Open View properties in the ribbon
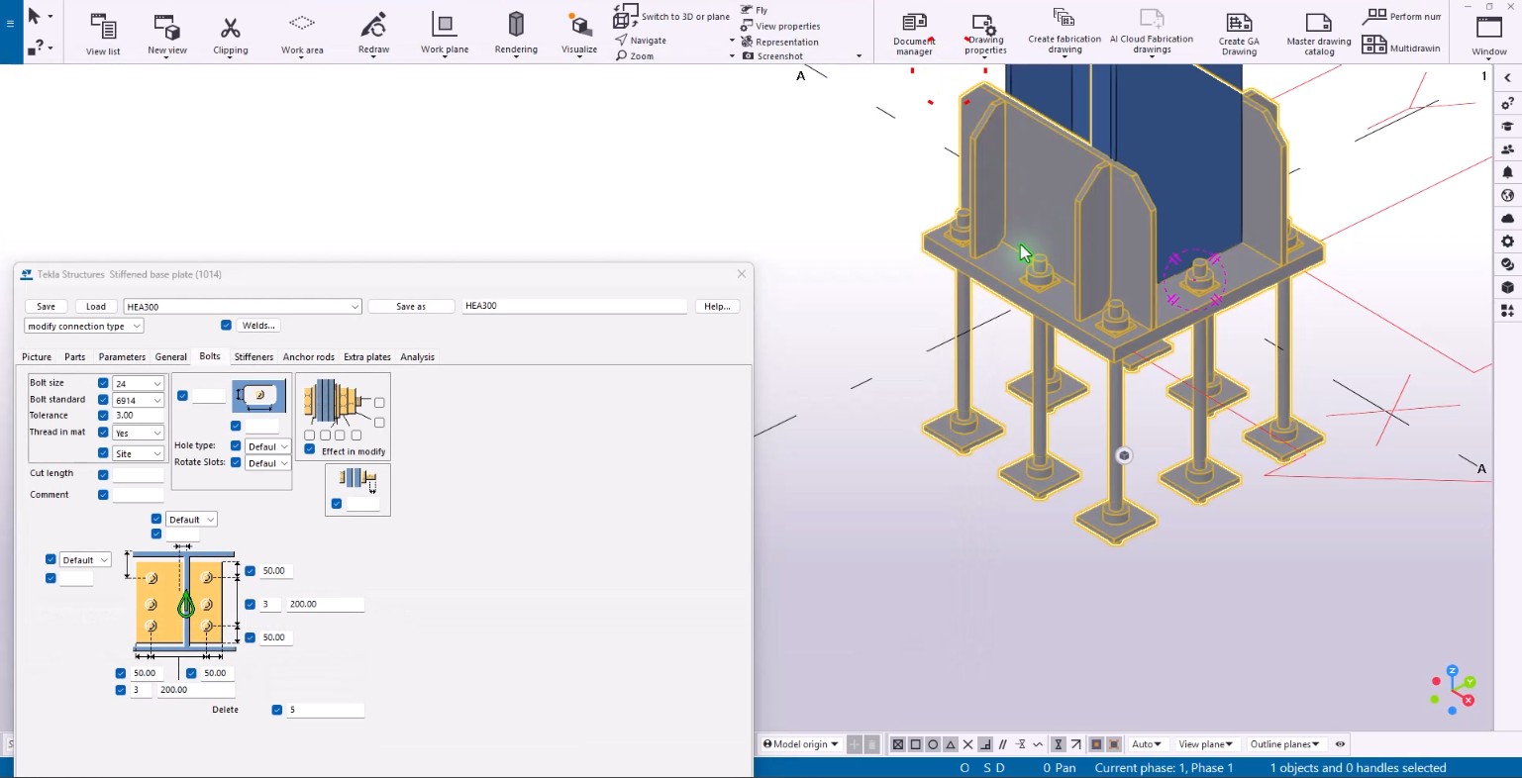 (780, 26)
